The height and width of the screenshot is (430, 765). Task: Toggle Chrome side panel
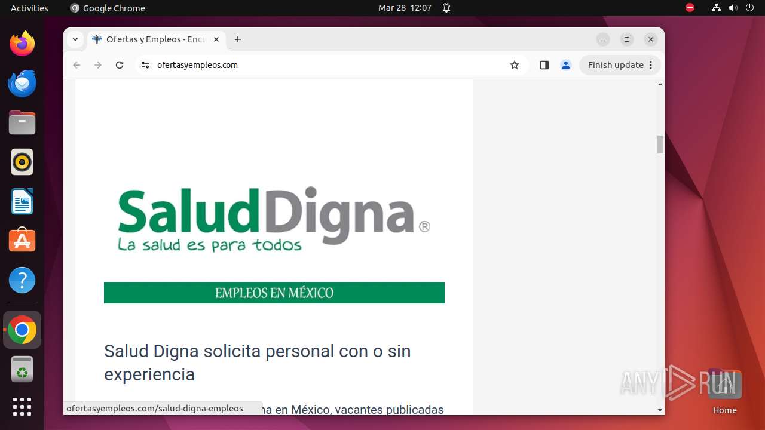pyautogui.click(x=544, y=65)
